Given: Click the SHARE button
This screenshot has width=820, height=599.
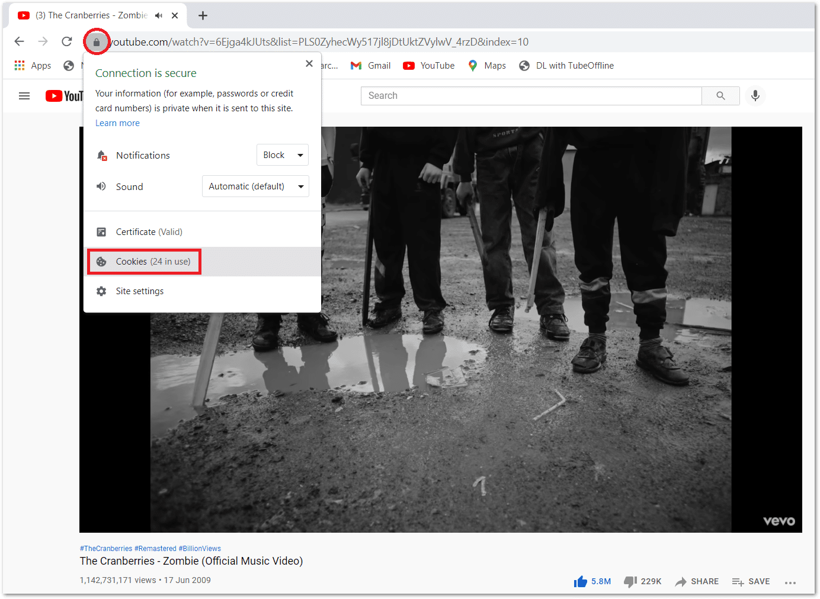Looking at the screenshot, I should 697,582.
